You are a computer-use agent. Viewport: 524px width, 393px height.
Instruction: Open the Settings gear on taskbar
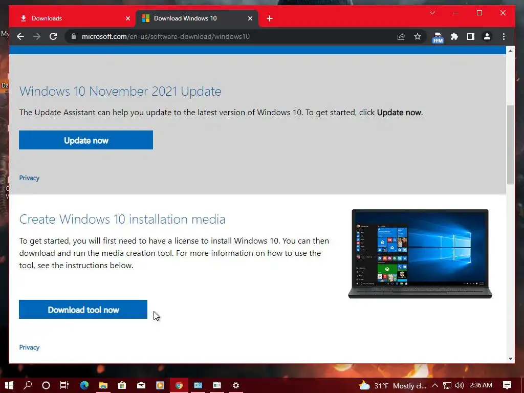coord(236,385)
